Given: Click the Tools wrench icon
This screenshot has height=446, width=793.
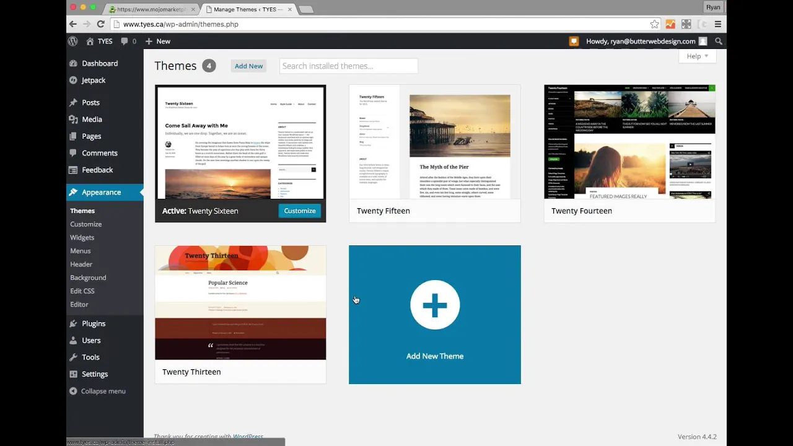Looking at the screenshot, I should pyautogui.click(x=74, y=357).
